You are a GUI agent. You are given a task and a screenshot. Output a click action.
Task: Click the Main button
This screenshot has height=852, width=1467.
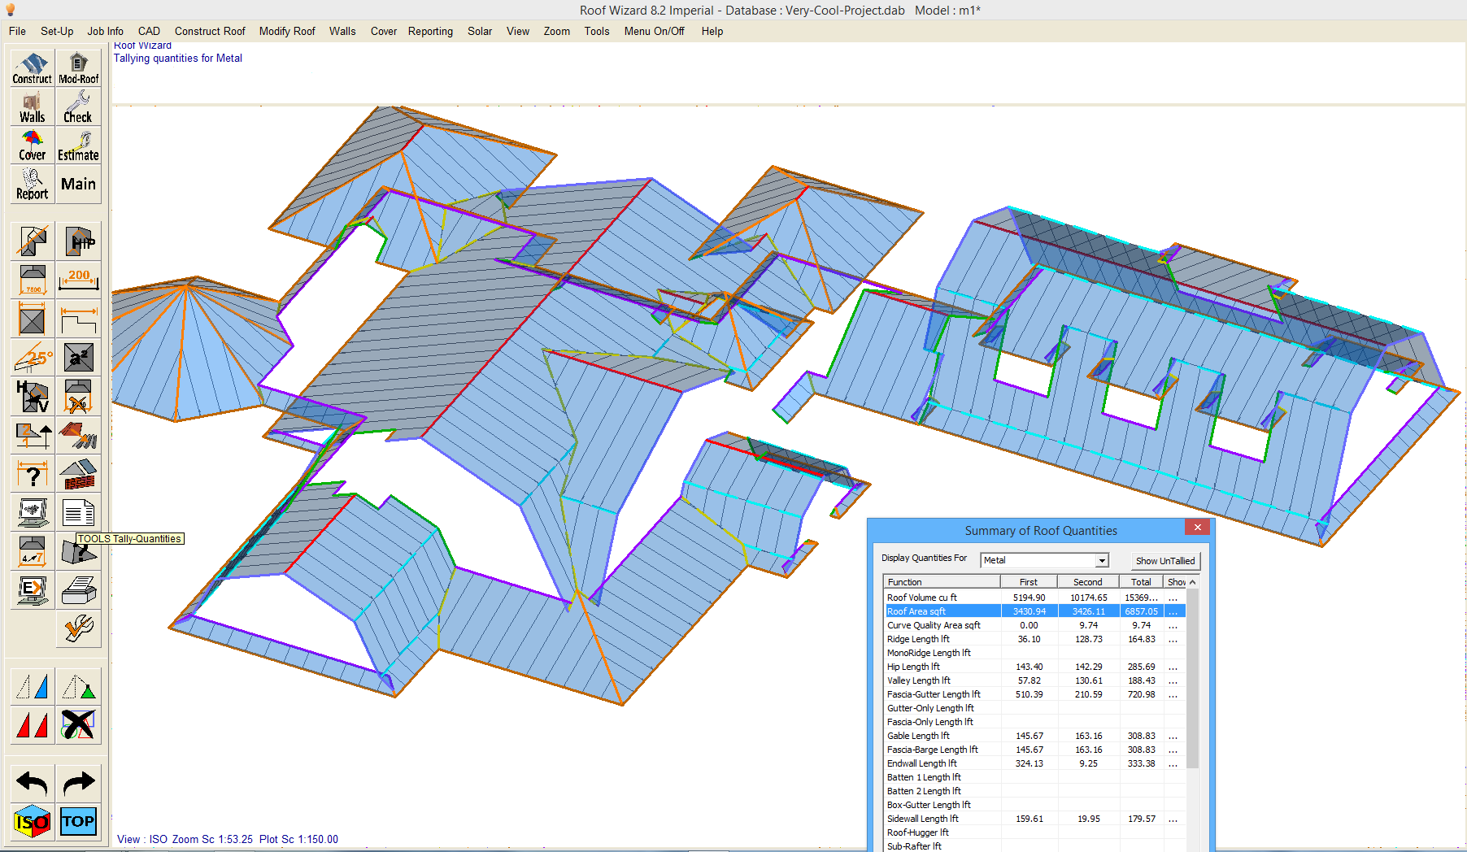click(78, 185)
